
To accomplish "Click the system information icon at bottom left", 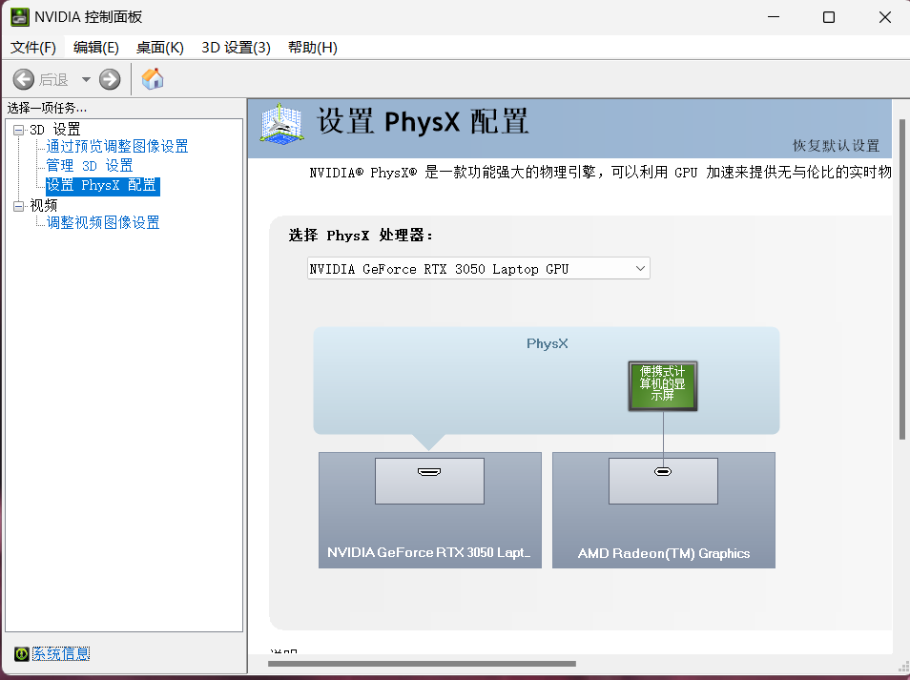I will click(22, 654).
